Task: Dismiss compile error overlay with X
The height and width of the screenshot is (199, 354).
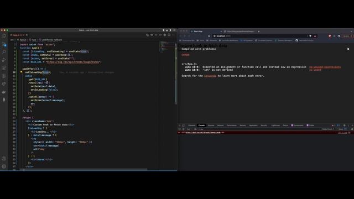Action: (348, 49)
